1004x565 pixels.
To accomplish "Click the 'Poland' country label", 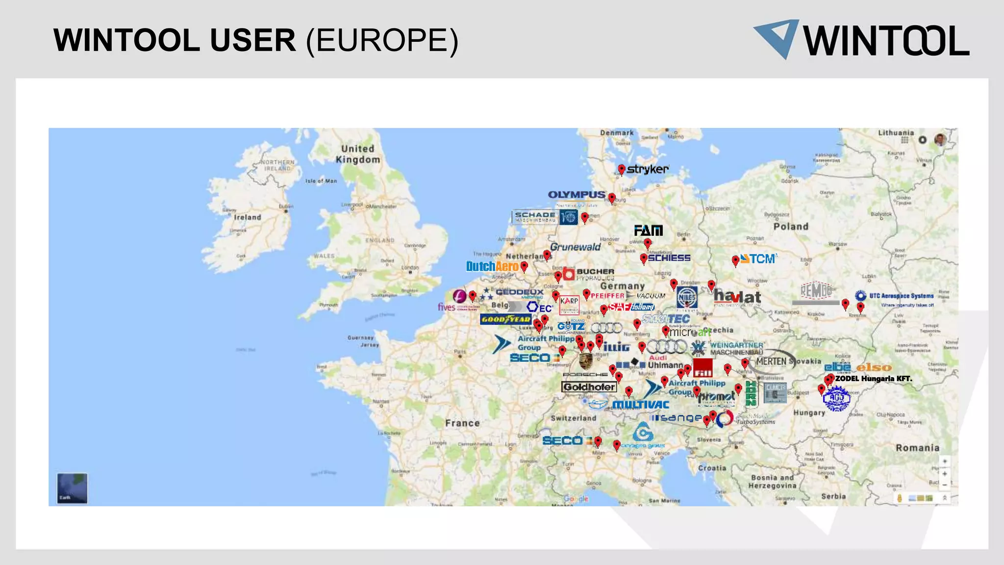I will (791, 227).
